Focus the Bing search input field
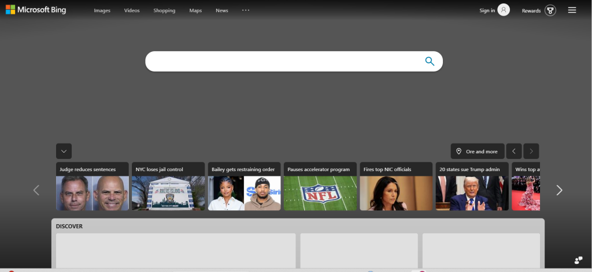Image resolution: width=592 pixels, height=272 pixels. tap(285, 61)
